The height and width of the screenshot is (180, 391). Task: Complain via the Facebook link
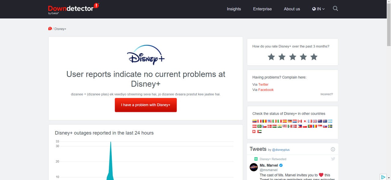pyautogui.click(x=266, y=90)
